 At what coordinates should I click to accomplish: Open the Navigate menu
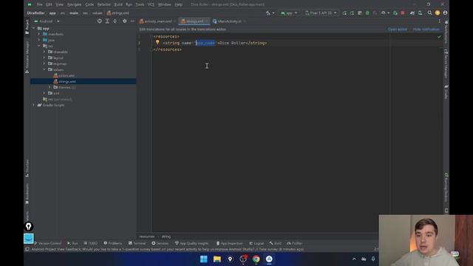74,4
